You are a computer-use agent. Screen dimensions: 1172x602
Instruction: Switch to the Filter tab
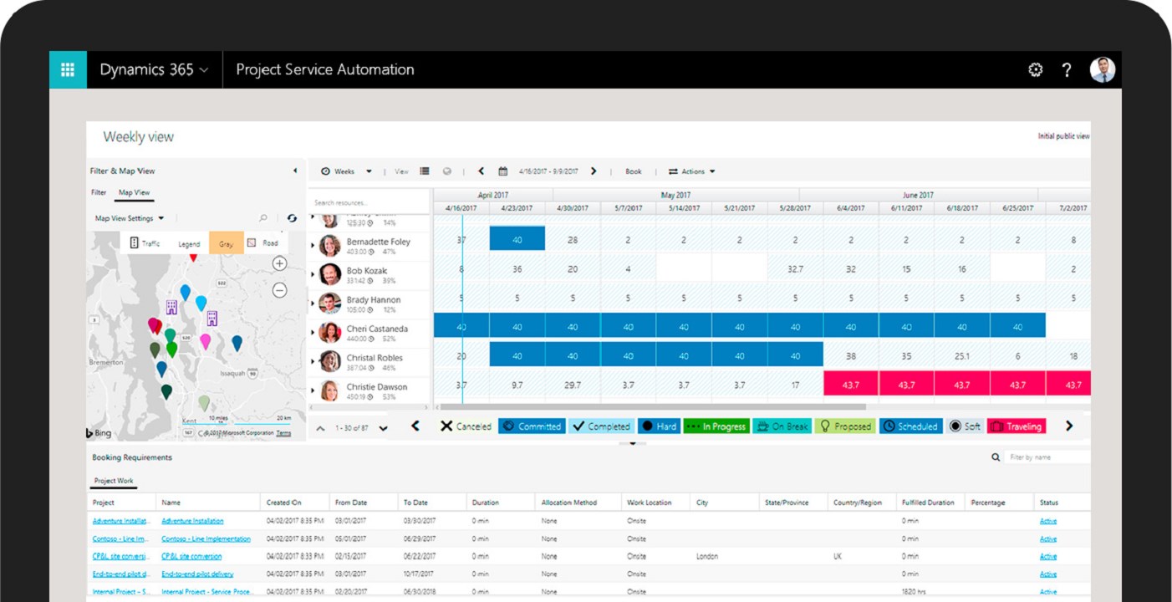pyautogui.click(x=99, y=192)
